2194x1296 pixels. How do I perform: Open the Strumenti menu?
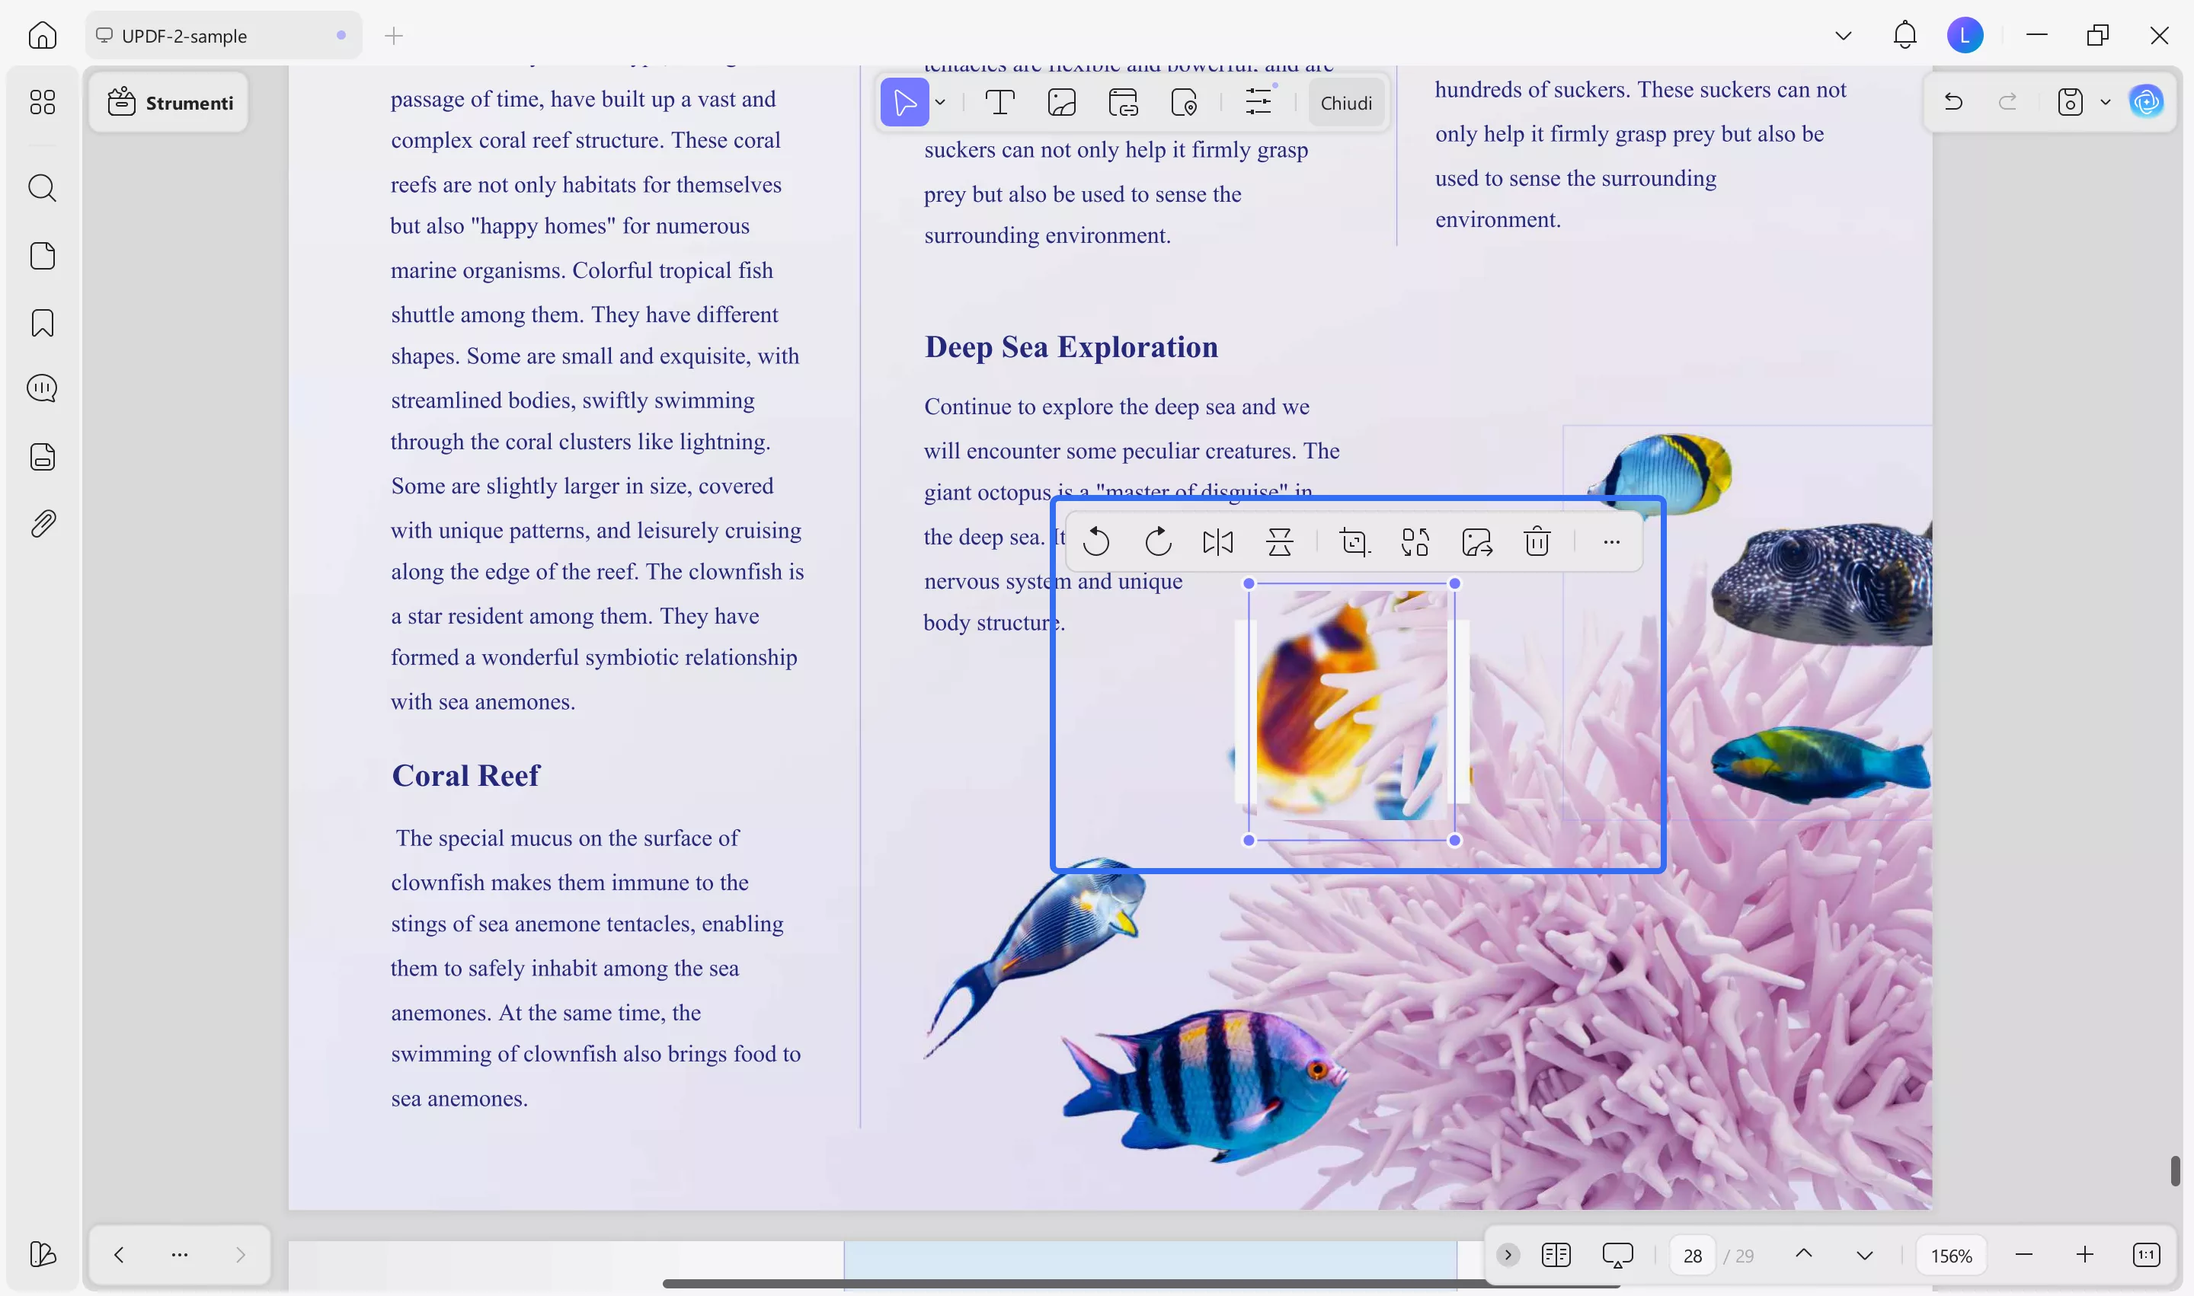(x=168, y=102)
